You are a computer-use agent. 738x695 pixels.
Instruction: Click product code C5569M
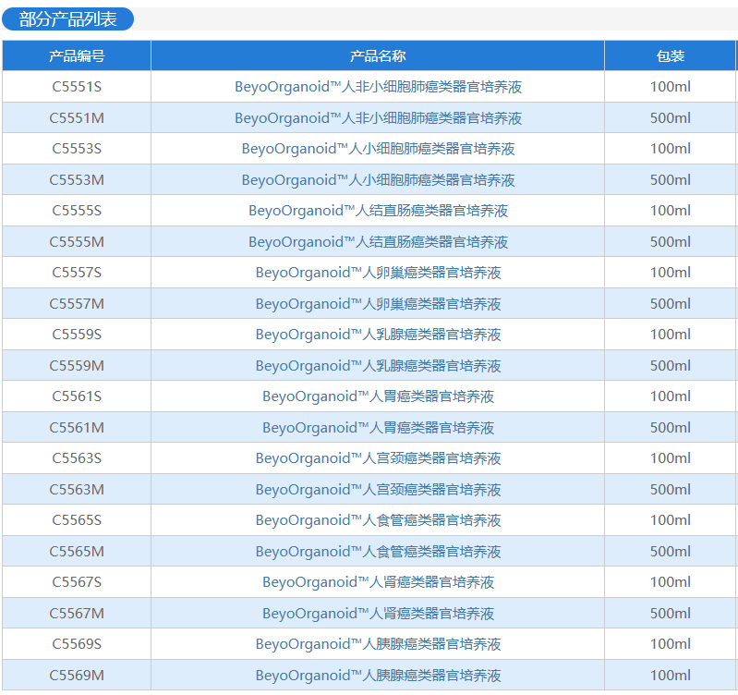point(77,676)
